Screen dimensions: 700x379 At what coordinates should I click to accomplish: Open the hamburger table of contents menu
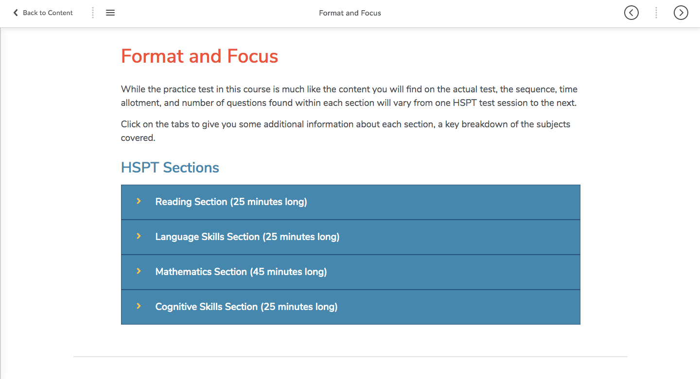pyautogui.click(x=110, y=13)
